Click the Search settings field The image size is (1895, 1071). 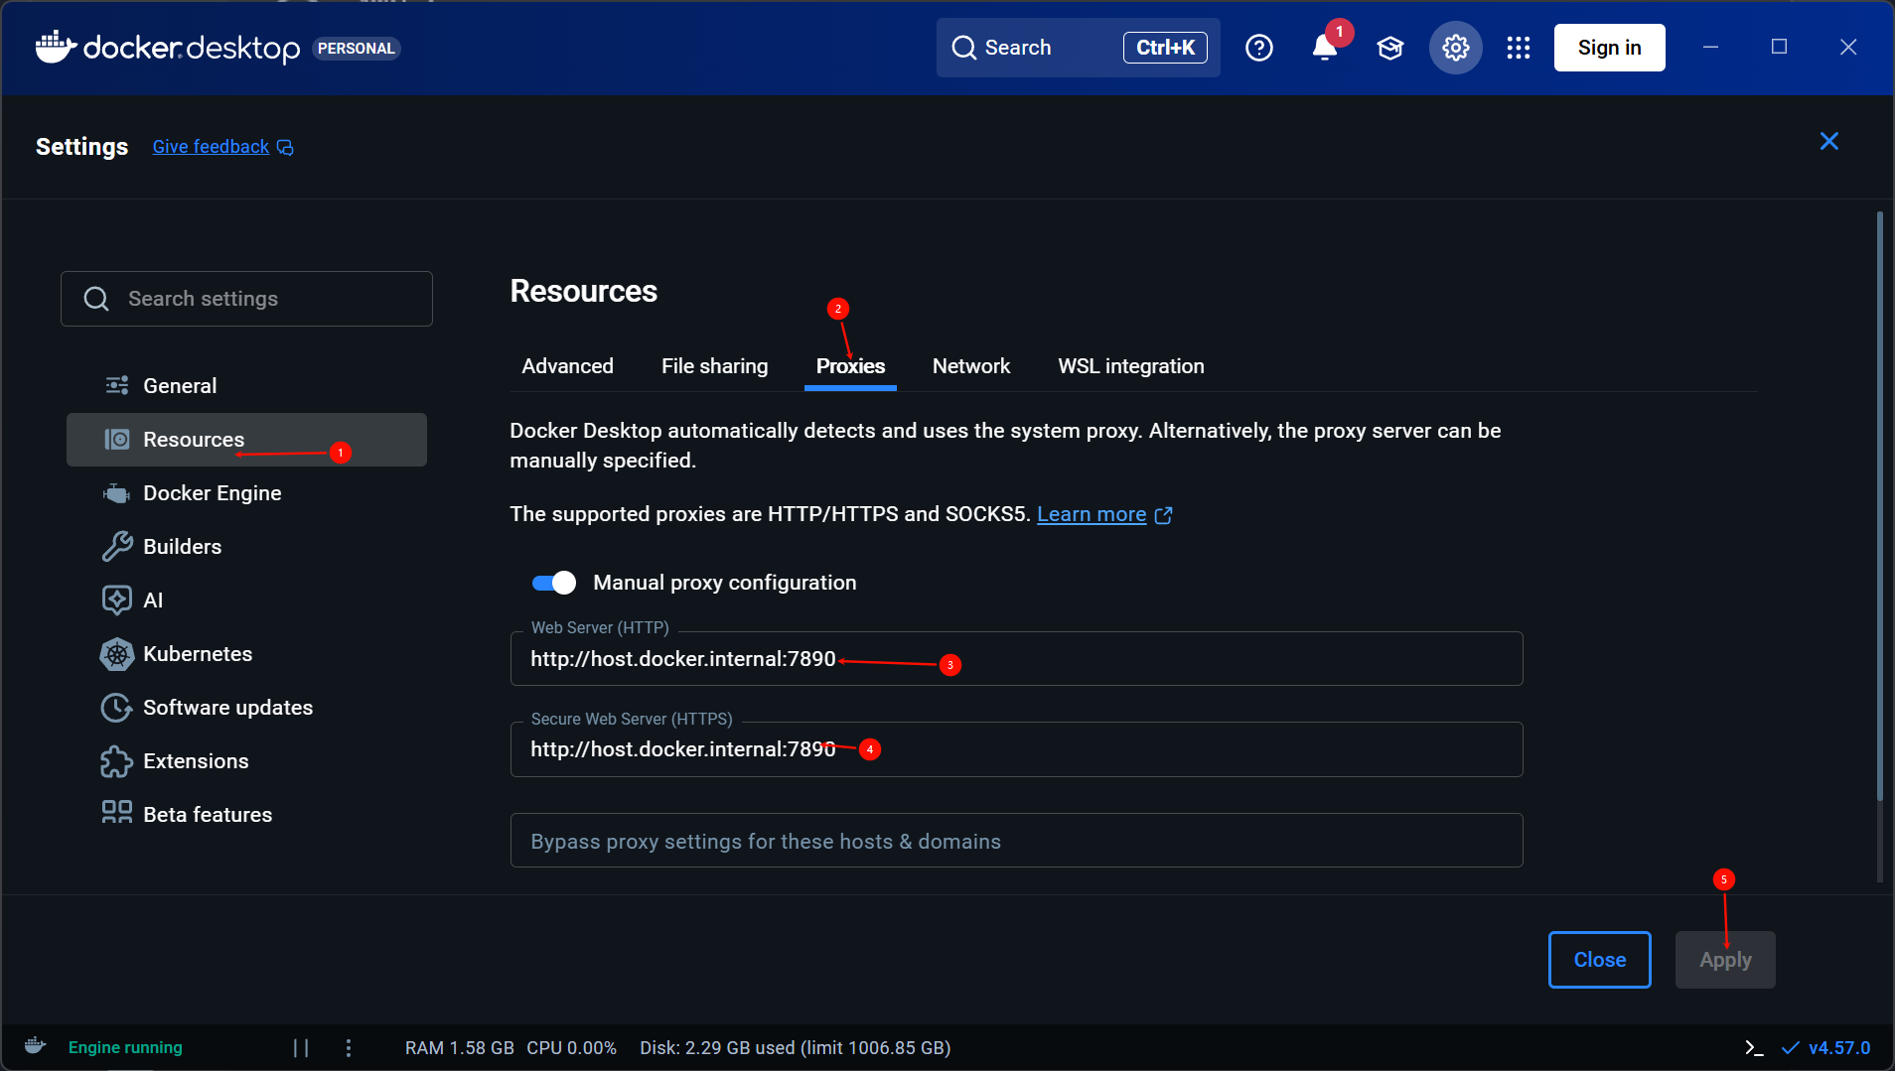point(246,299)
